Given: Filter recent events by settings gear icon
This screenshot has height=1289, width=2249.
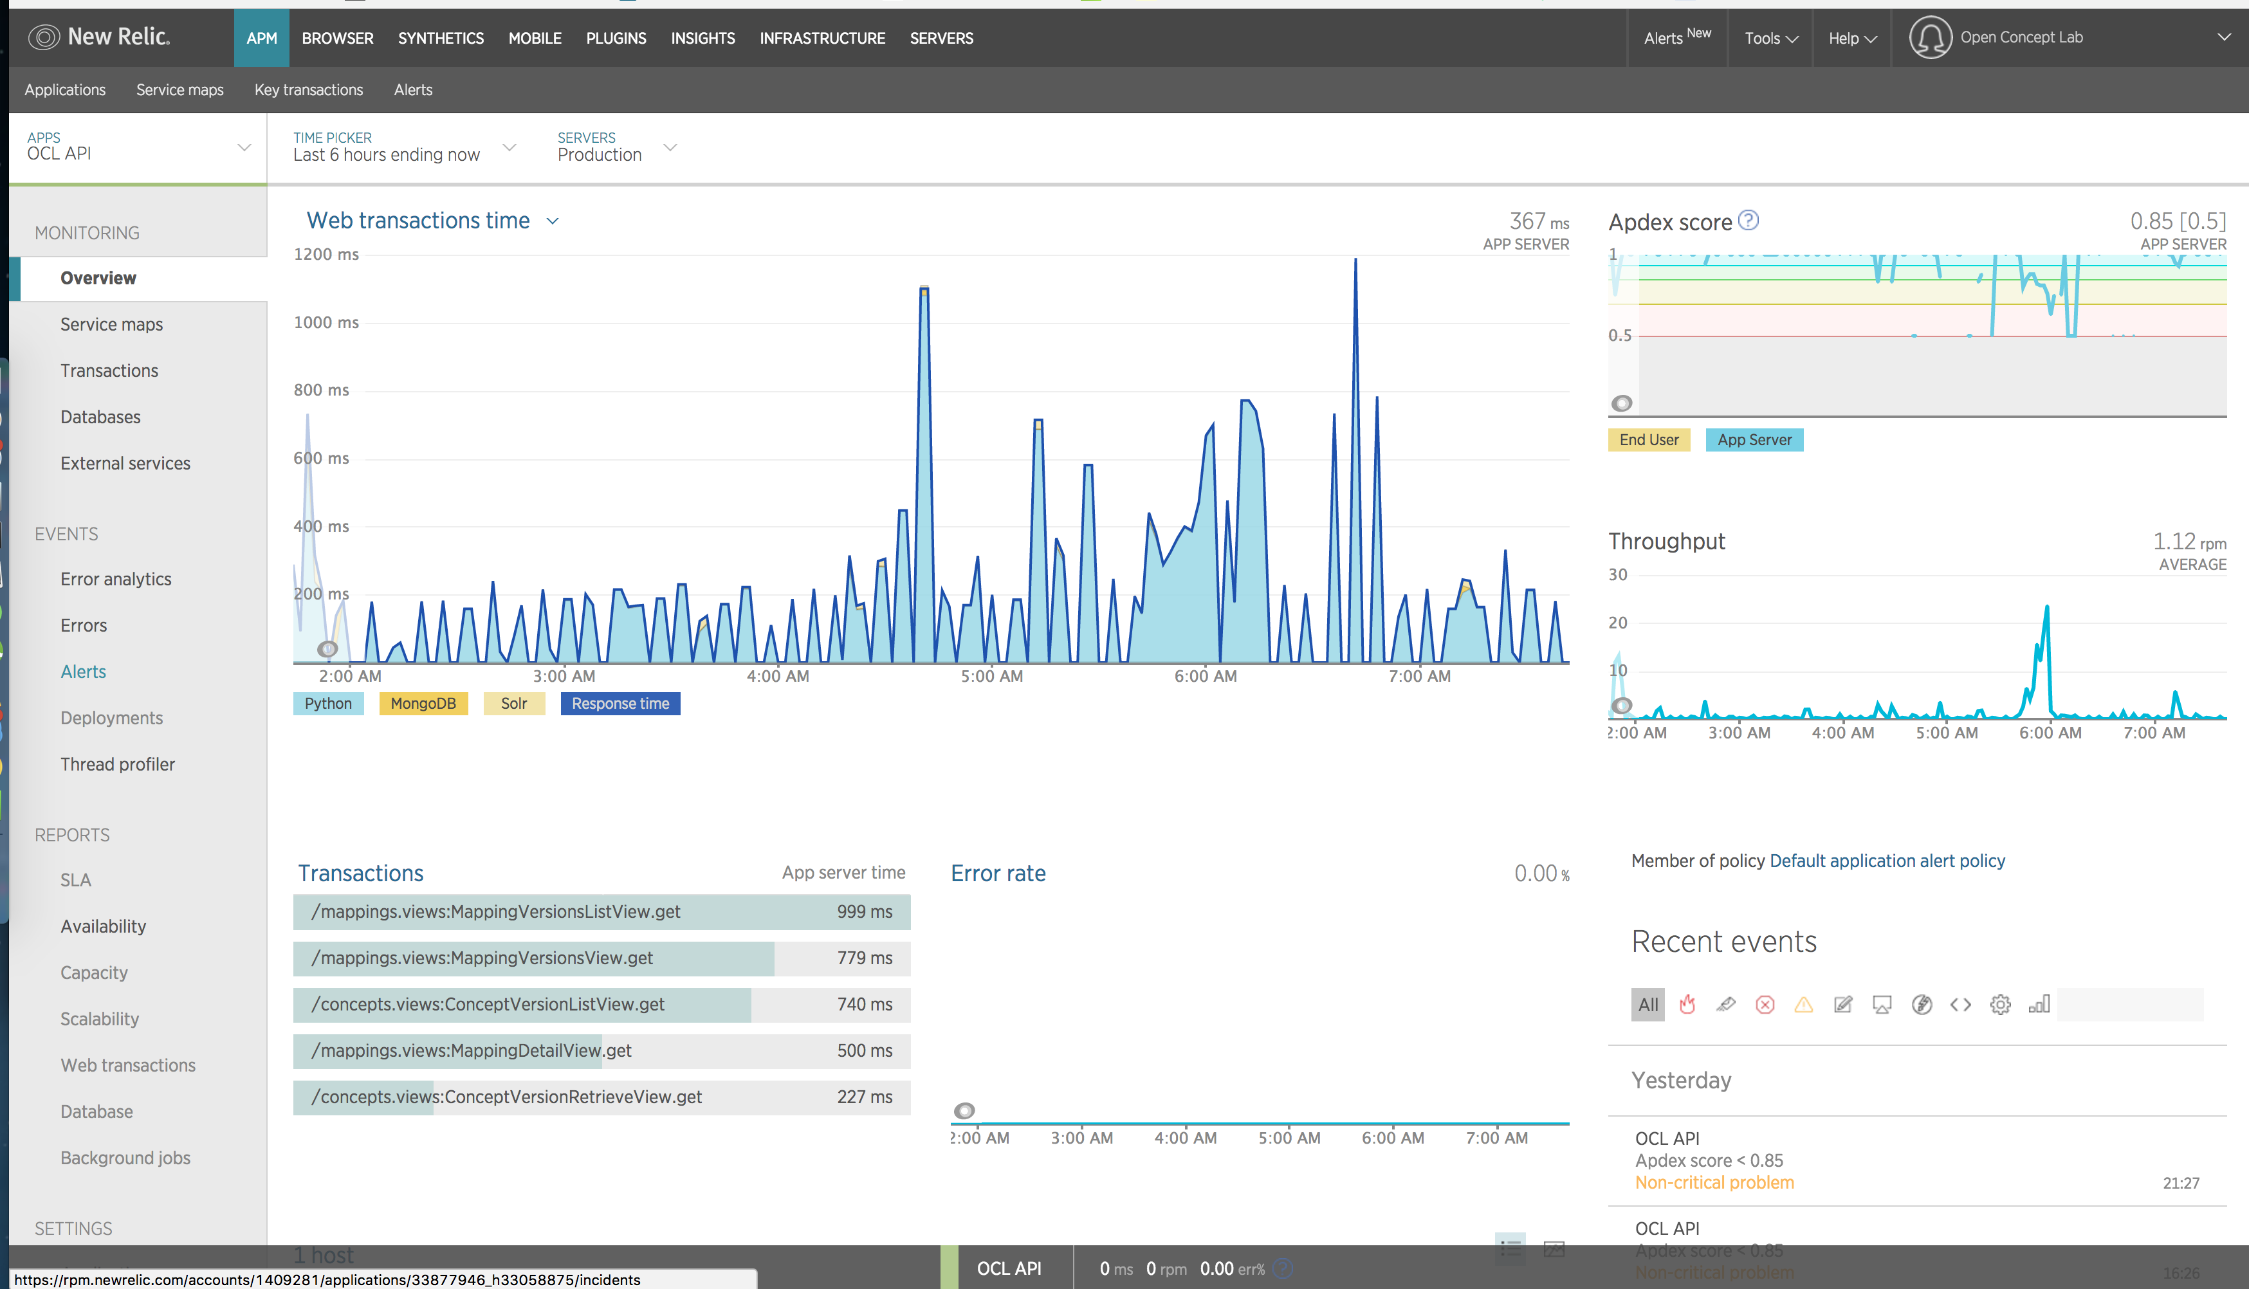Looking at the screenshot, I should pos(2000,1004).
